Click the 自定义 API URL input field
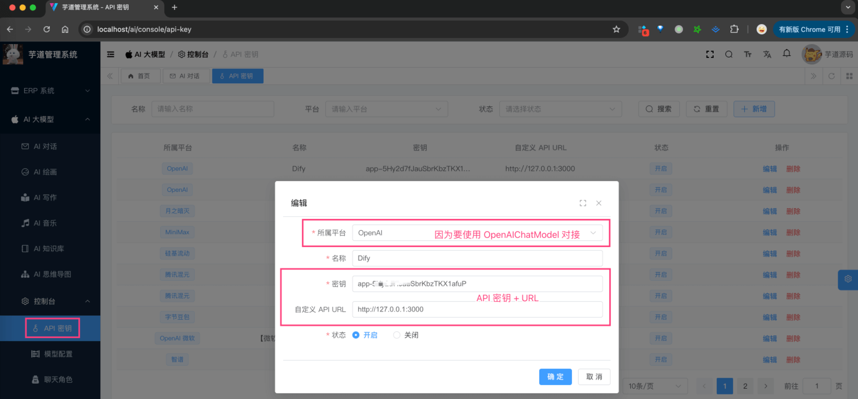The width and height of the screenshot is (858, 399). coord(477,309)
